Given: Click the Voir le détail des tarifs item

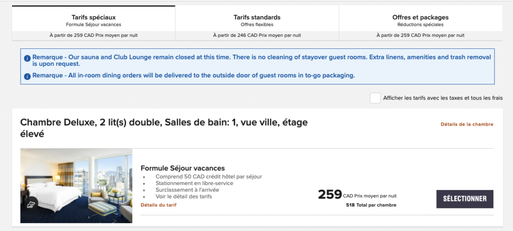Looking at the screenshot, I should pos(183,197).
